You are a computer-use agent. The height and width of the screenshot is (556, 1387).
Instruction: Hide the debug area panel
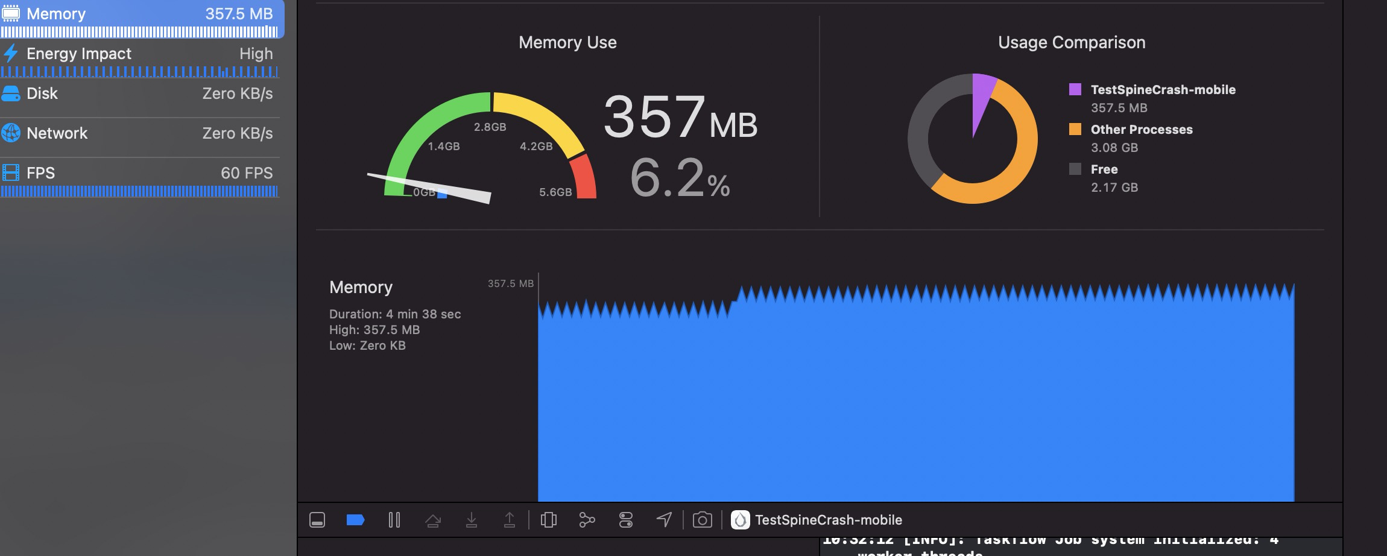pos(317,520)
